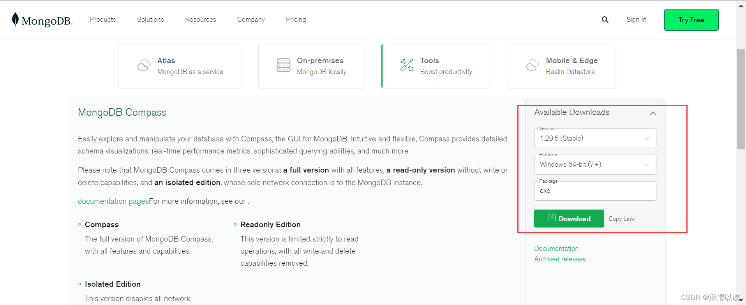Follow the documentation pages link
746x305 pixels.
[x=113, y=201]
